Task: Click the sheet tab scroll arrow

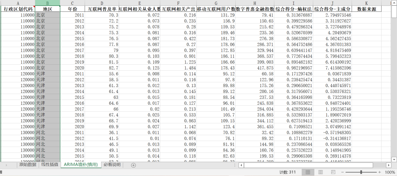Action: (6, 165)
